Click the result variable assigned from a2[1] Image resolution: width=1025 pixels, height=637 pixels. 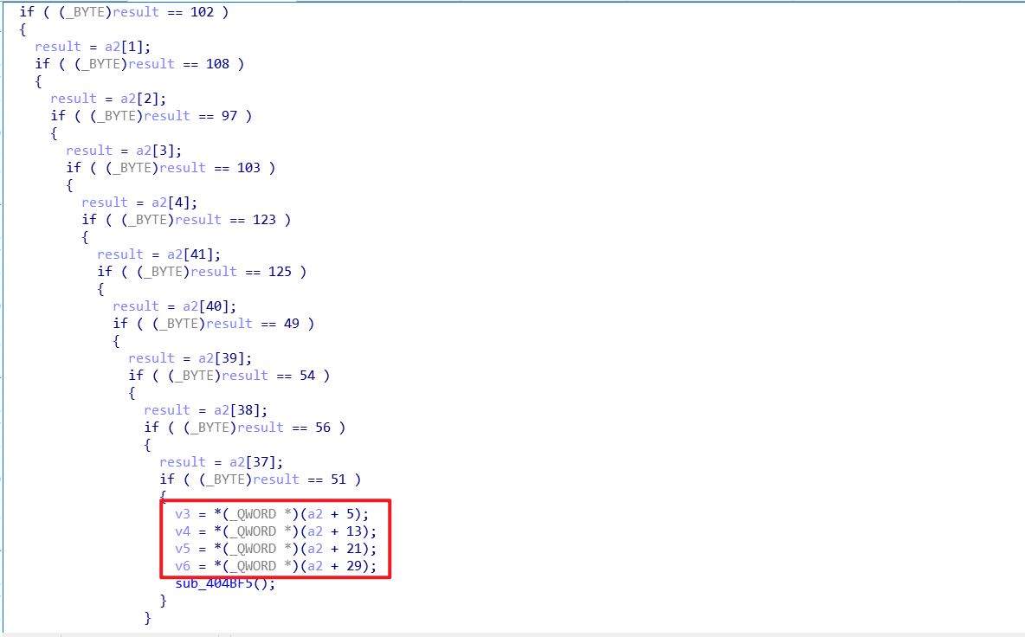tap(58, 47)
